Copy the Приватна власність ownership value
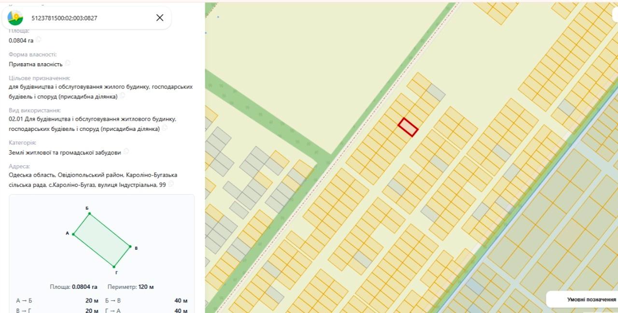Screen dimensions: 618x313 click(68, 63)
